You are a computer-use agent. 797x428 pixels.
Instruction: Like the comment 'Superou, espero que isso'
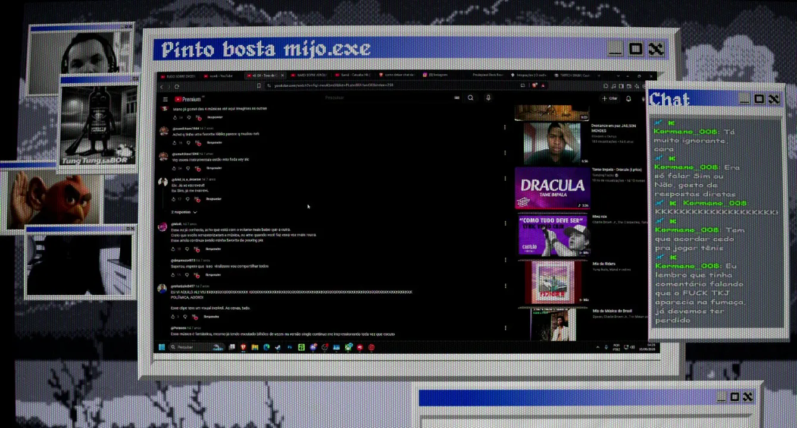174,275
